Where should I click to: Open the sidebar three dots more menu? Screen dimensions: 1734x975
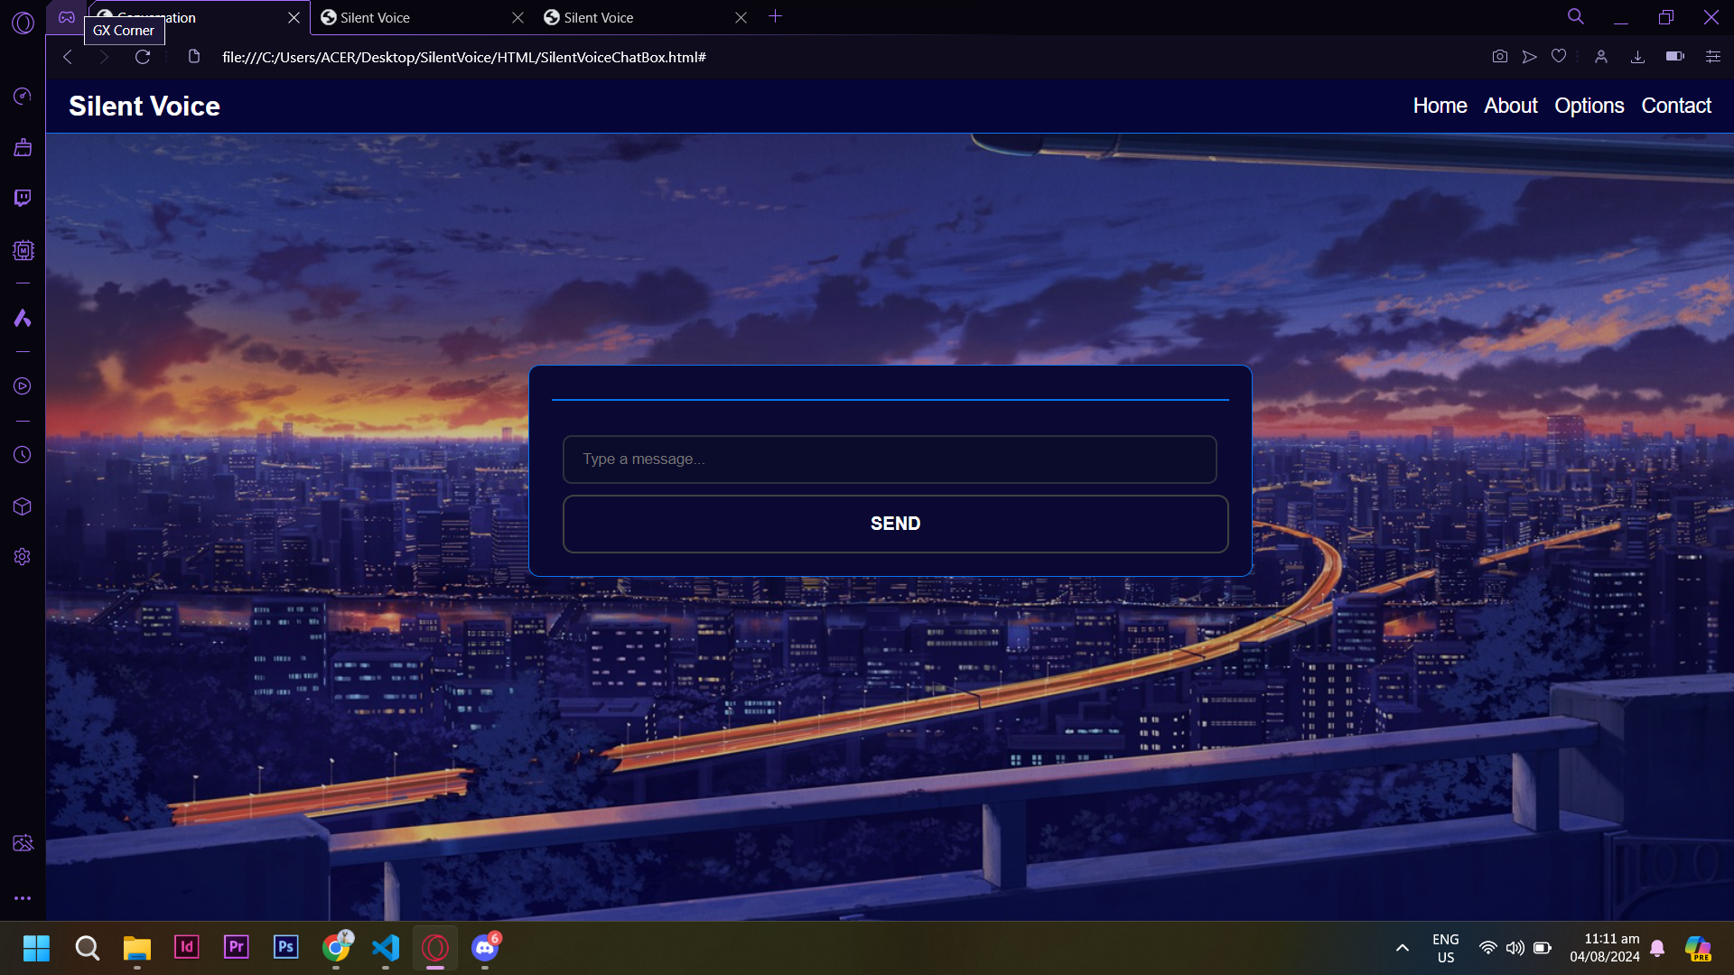tap(23, 898)
